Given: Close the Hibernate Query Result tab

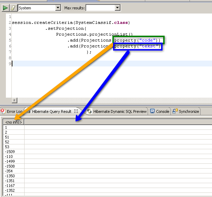Looking at the screenshot, I should click(76, 111).
